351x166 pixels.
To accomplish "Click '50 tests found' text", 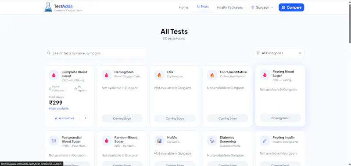I will point(174,38).
